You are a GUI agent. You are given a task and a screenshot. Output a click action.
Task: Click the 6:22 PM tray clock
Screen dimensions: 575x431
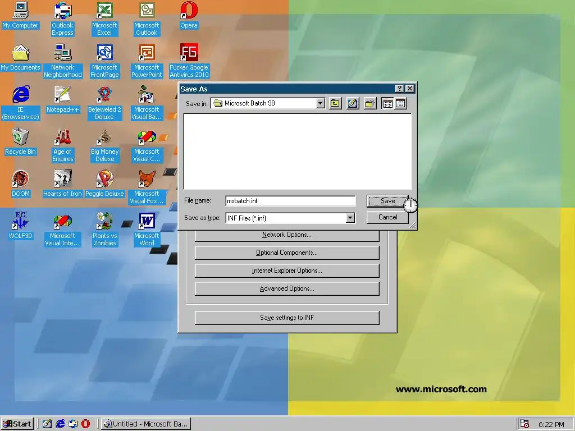[551, 424]
